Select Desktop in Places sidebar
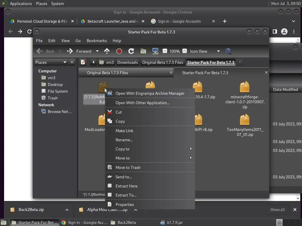 click(x=52, y=84)
